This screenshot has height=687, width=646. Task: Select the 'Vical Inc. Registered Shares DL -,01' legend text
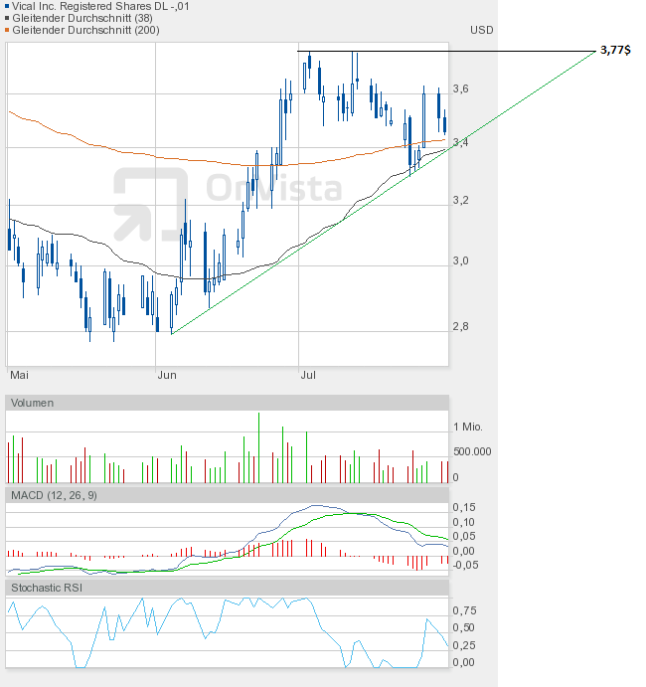100,6
